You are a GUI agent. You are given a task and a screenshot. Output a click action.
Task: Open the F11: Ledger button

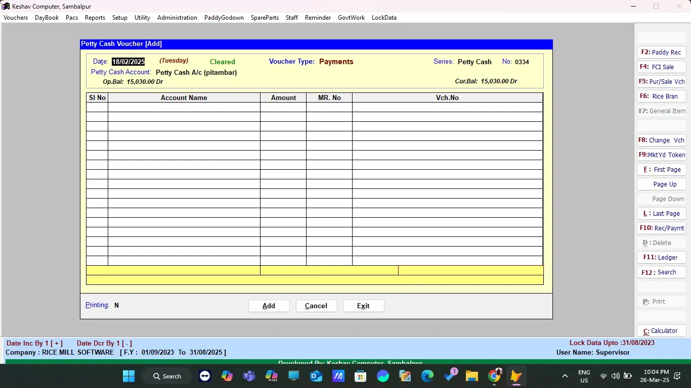(661, 258)
